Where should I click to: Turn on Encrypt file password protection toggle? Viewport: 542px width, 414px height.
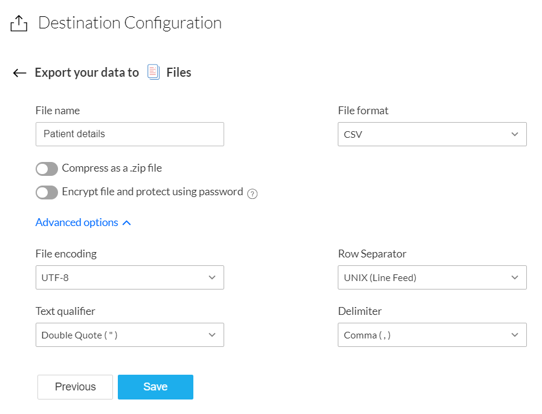coord(47,192)
